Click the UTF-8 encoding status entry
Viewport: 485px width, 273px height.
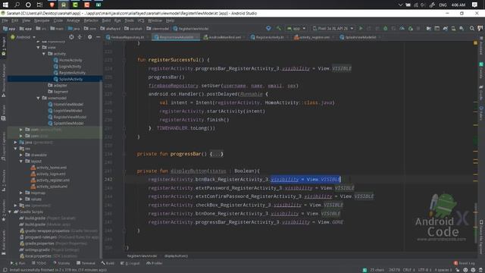click(x=424, y=270)
